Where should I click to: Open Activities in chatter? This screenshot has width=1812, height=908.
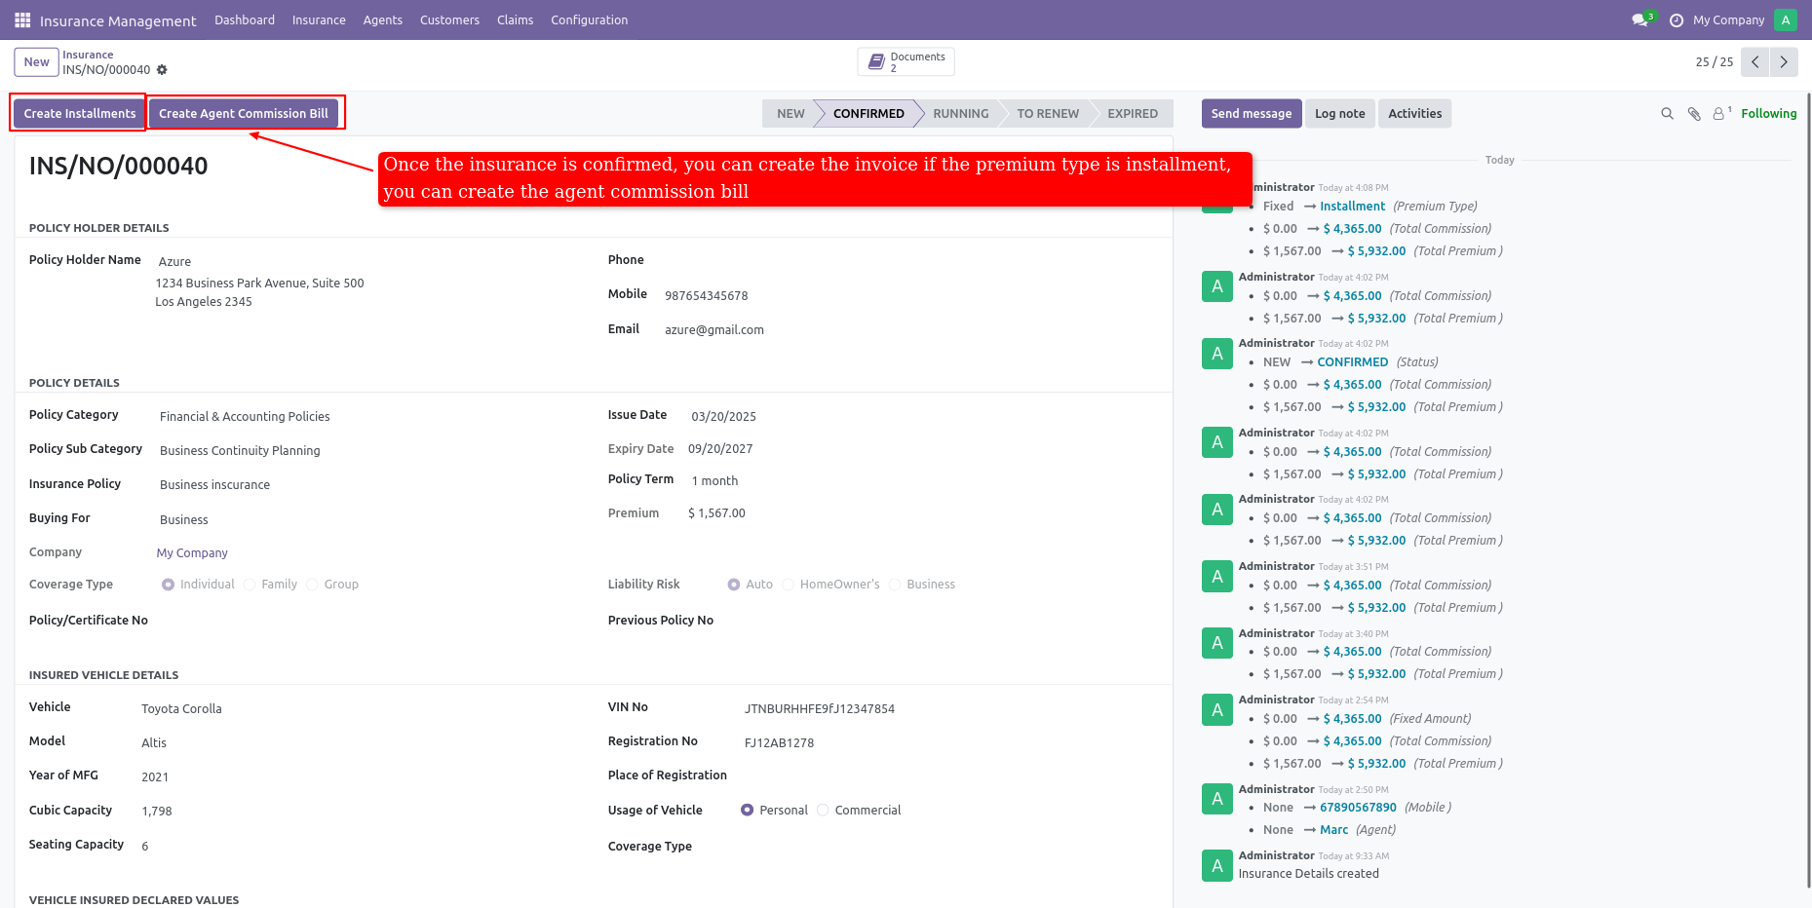1414,113
